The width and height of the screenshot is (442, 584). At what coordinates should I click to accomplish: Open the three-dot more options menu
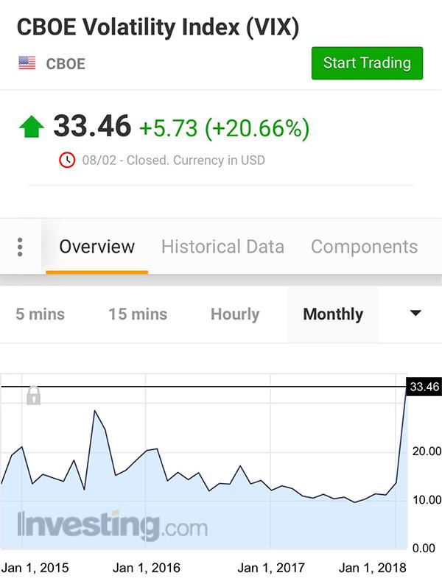[x=20, y=247]
